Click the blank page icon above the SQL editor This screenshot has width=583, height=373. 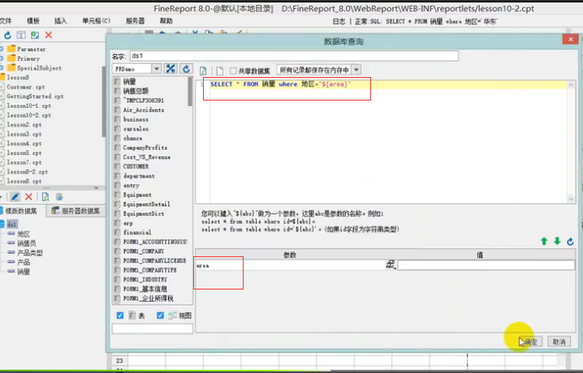coord(220,71)
